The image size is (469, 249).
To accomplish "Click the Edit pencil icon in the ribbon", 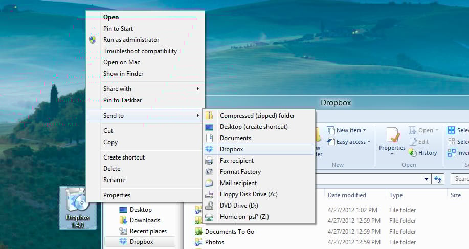I will [413, 142].
